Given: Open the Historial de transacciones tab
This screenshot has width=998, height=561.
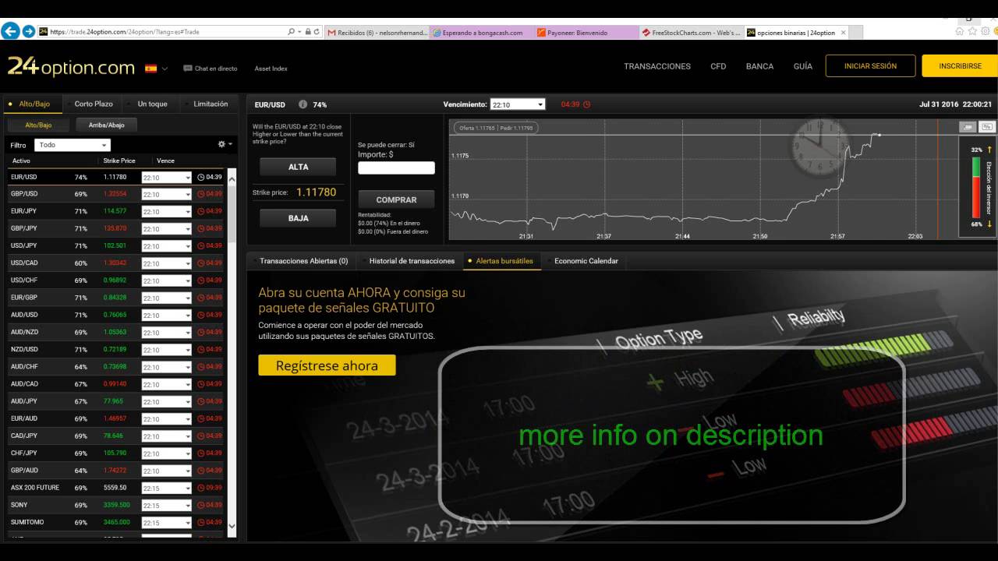Looking at the screenshot, I should [x=412, y=261].
